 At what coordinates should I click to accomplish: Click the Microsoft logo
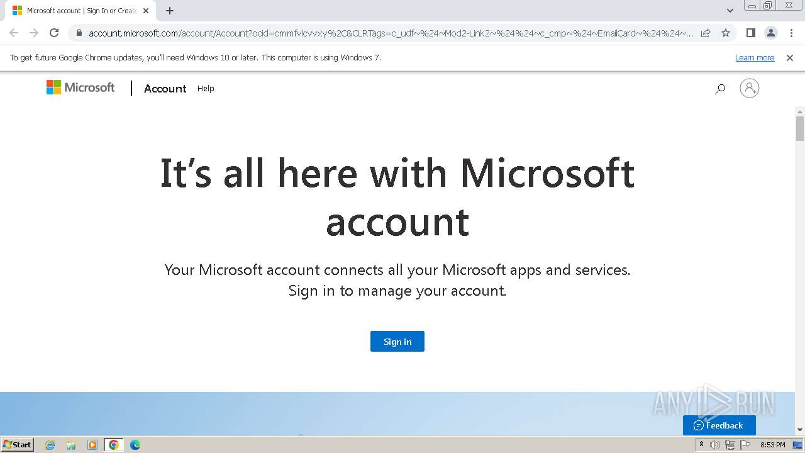click(x=80, y=87)
